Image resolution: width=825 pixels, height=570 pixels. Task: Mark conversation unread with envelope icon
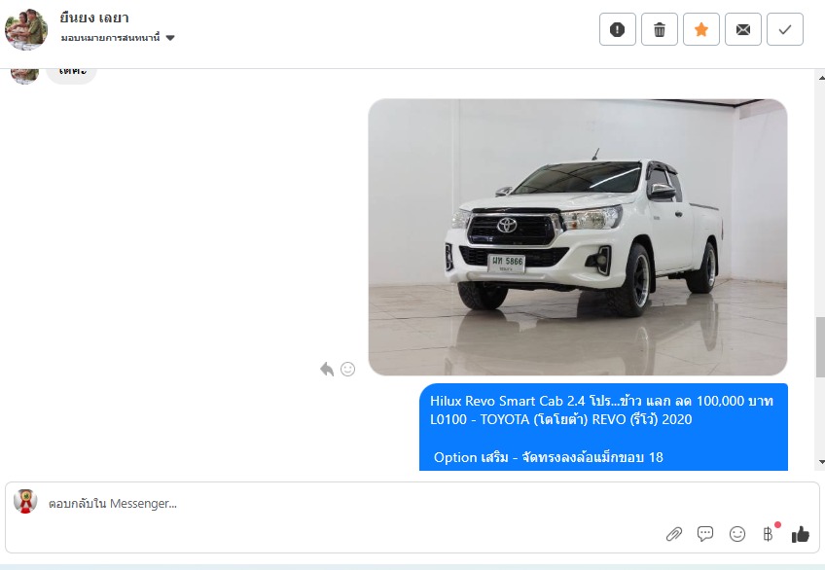point(743,29)
